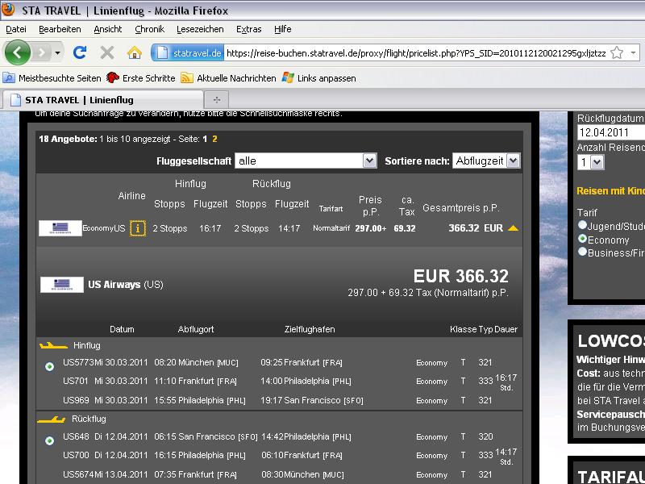
Task: Click the Rückflugdatum field 12.04.2011
Action: click(611, 132)
